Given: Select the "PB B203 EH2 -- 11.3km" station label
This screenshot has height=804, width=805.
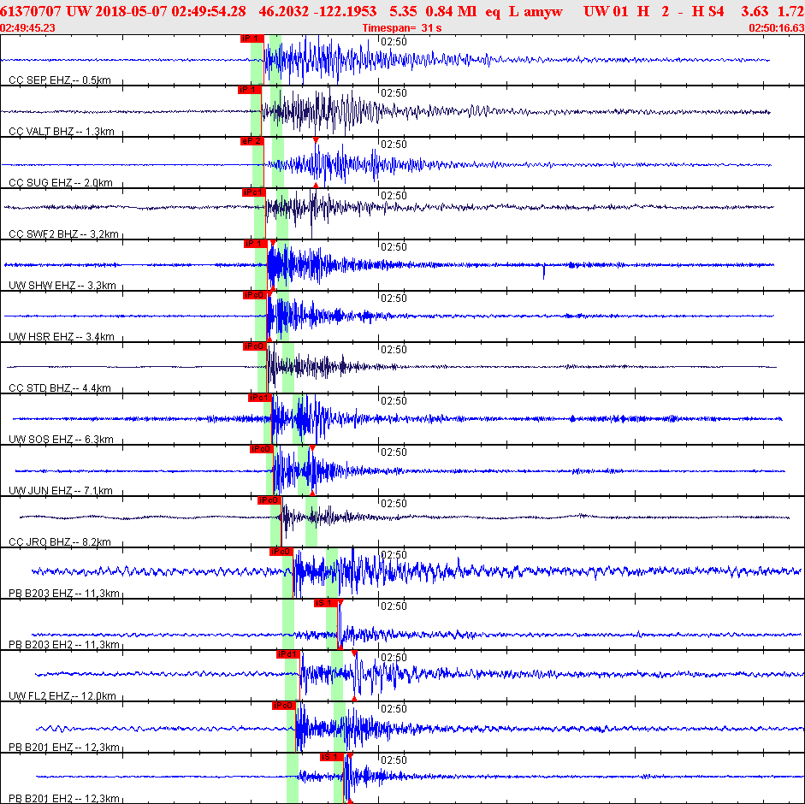Looking at the screenshot, I should point(64,645).
